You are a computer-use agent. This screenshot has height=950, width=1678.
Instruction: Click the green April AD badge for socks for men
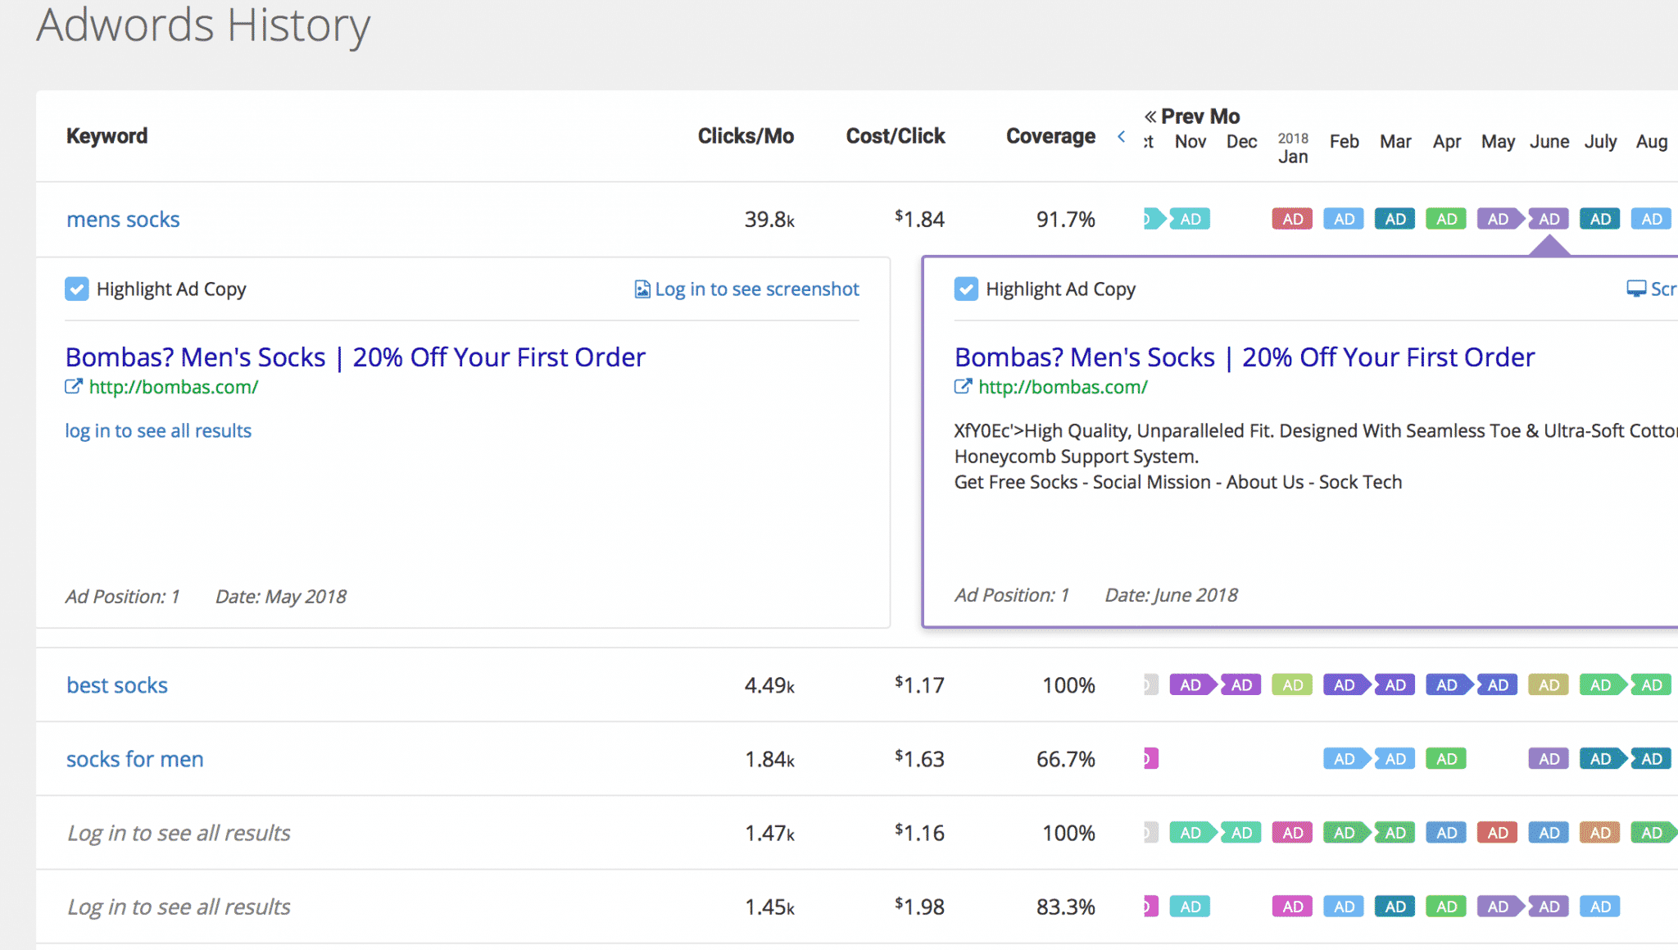click(1446, 759)
